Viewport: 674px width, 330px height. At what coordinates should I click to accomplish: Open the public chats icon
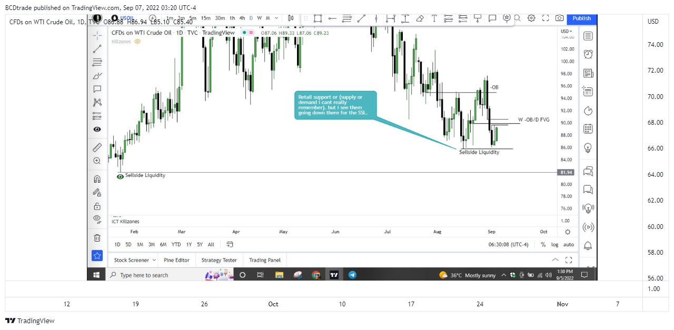pyautogui.click(x=588, y=171)
